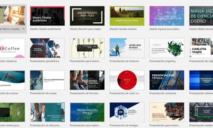Open the thCoffee modern presentation thumbnail
The height and width of the screenshot is (128, 213).
12,48
